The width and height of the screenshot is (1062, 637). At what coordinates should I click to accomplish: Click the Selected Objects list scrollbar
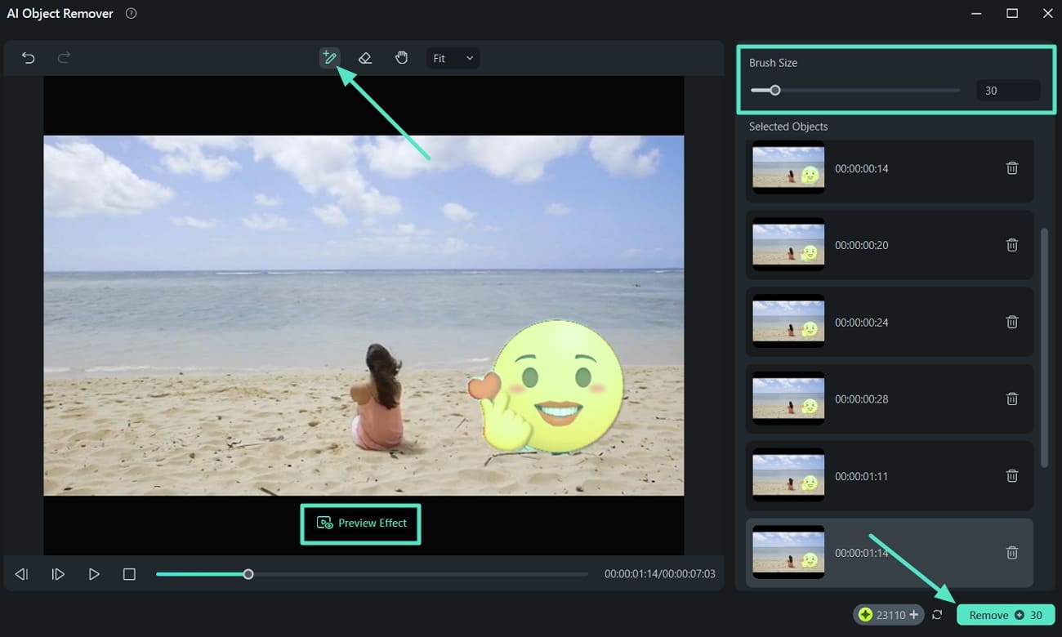[x=1044, y=348]
